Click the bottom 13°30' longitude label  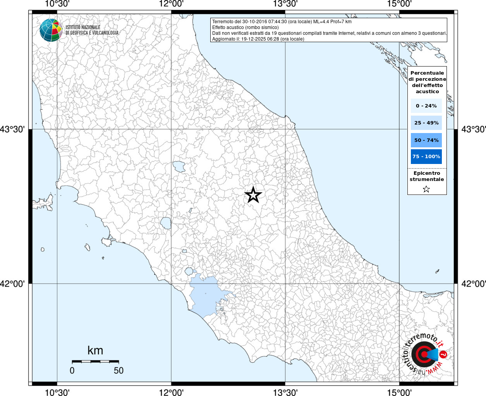(x=285, y=392)
